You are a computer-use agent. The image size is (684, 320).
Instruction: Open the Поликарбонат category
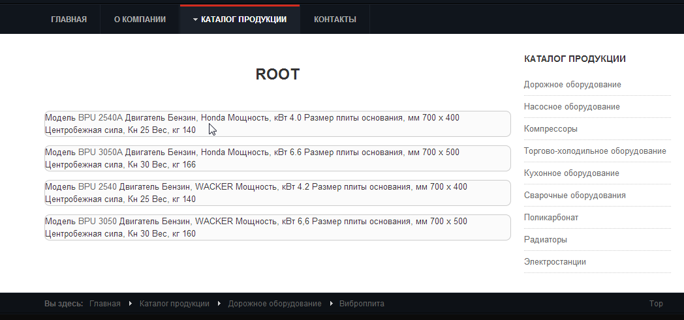click(x=551, y=217)
